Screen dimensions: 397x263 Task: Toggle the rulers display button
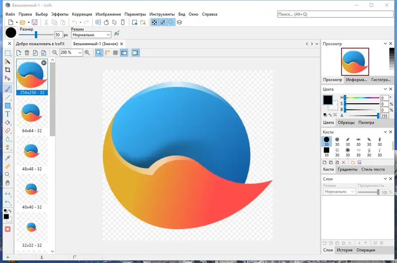point(107,53)
